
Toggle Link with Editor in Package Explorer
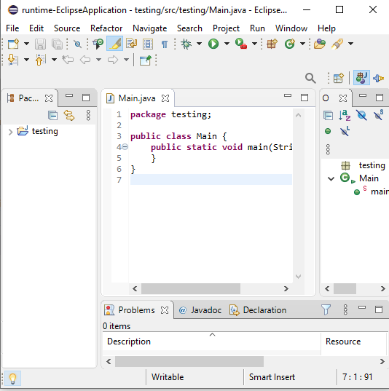[x=69, y=116]
